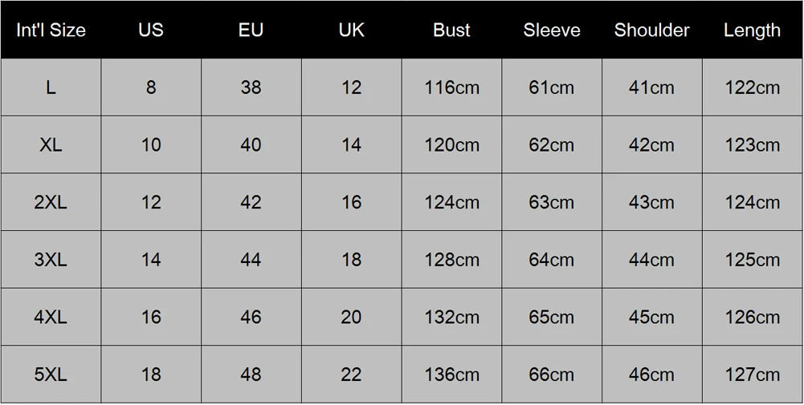Viewport: 804px width, 405px height.
Task: Select the 61cm sleeve cell
Action: [x=552, y=87]
